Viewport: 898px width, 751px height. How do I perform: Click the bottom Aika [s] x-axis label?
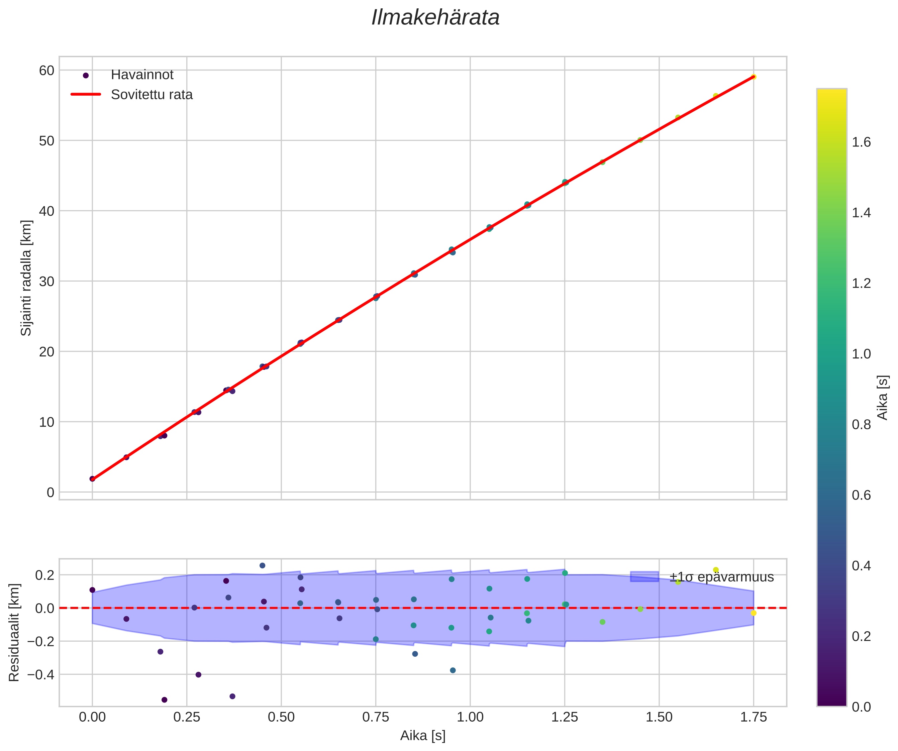tap(422, 735)
